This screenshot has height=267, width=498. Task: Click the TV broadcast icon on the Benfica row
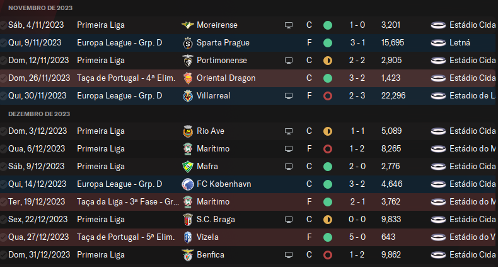(289, 255)
